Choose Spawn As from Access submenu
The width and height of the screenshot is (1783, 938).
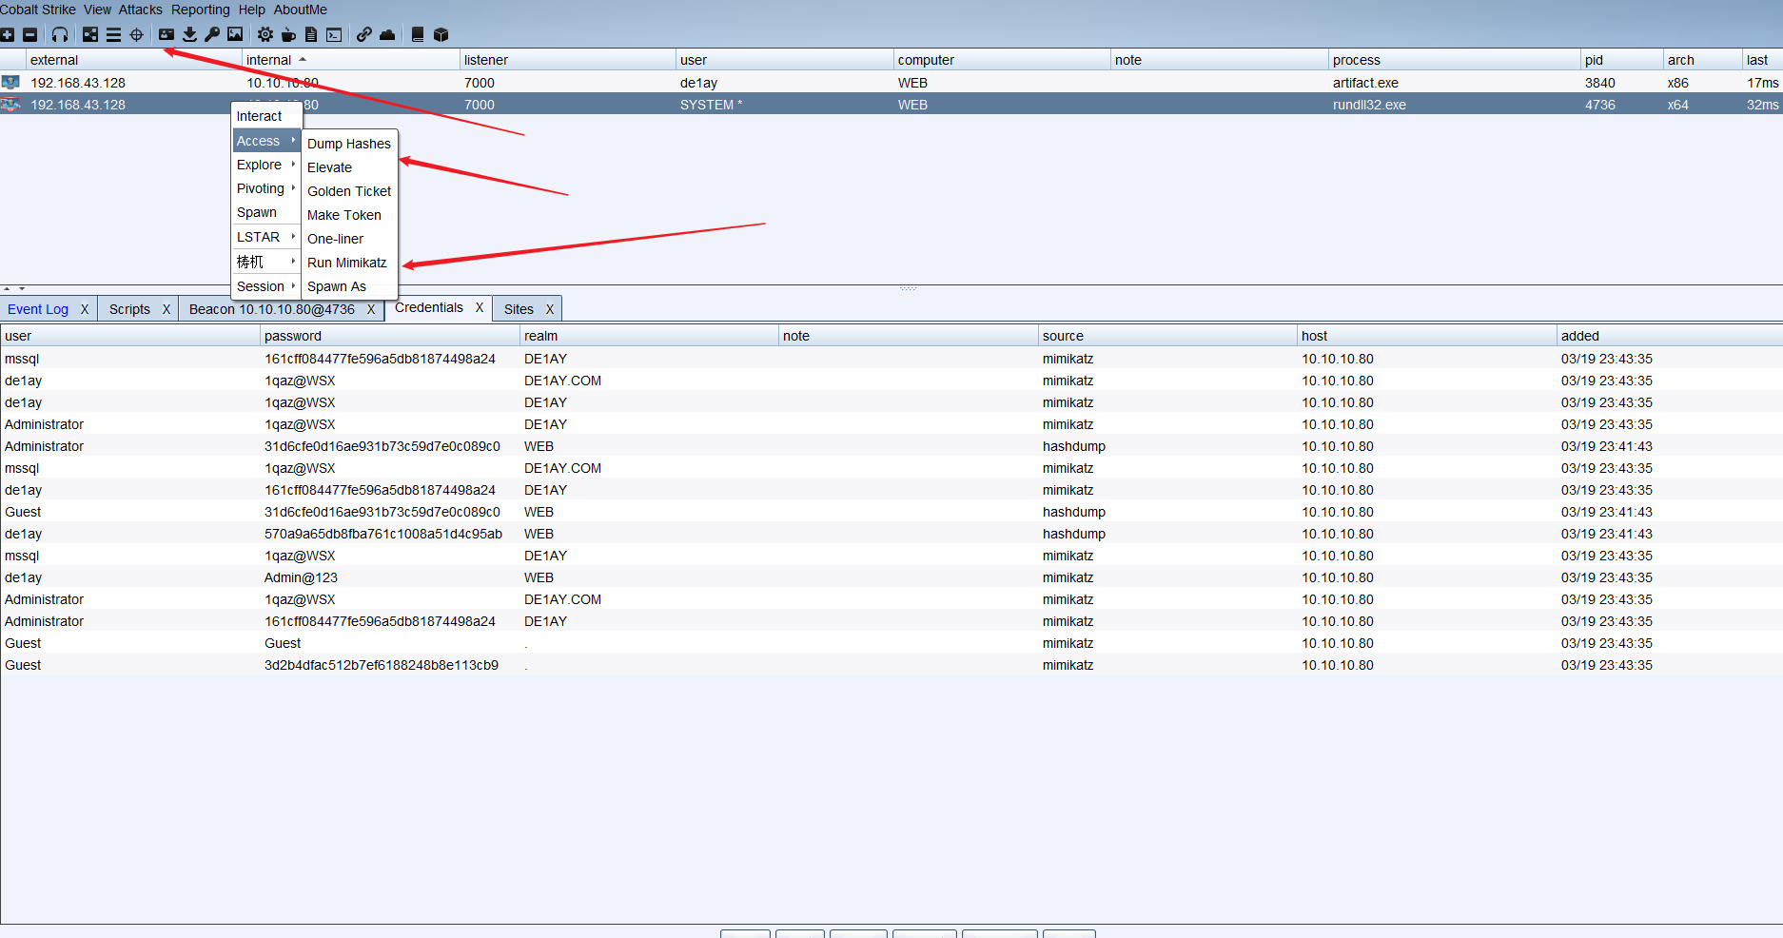pyautogui.click(x=349, y=286)
